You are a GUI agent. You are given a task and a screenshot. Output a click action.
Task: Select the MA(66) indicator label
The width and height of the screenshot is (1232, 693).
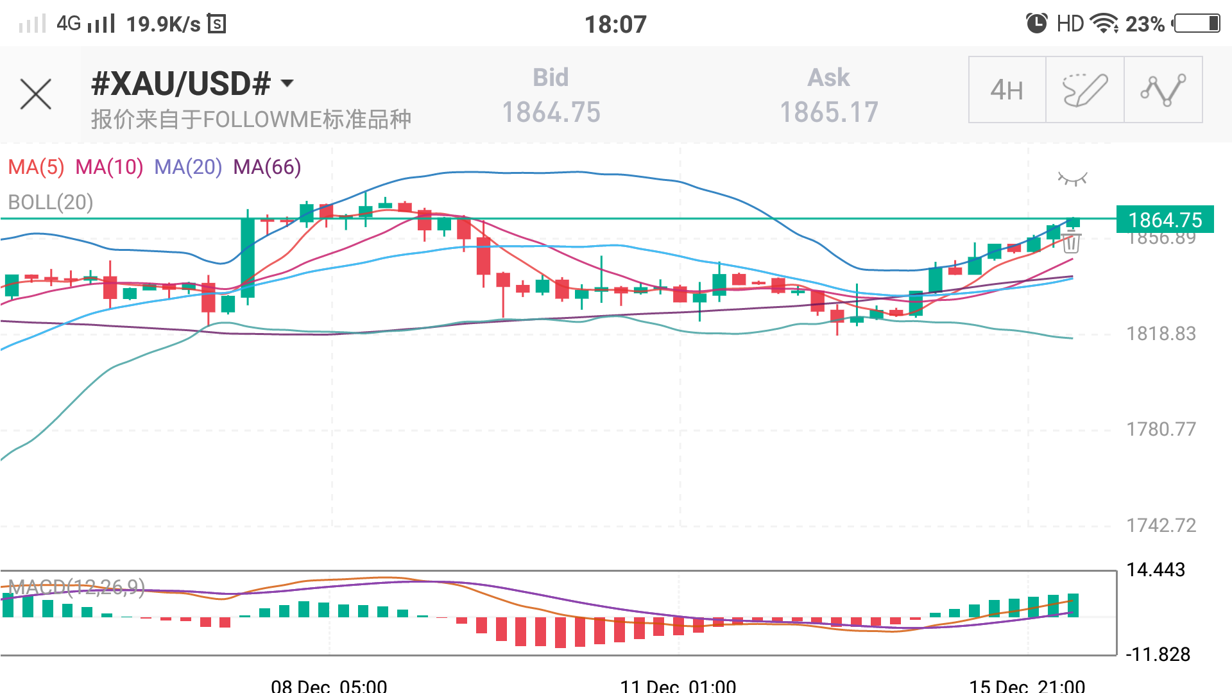[x=267, y=167]
